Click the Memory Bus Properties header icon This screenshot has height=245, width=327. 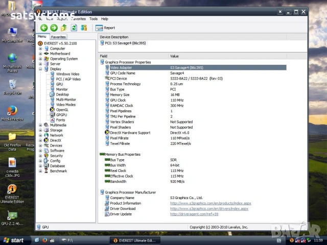point(102,154)
